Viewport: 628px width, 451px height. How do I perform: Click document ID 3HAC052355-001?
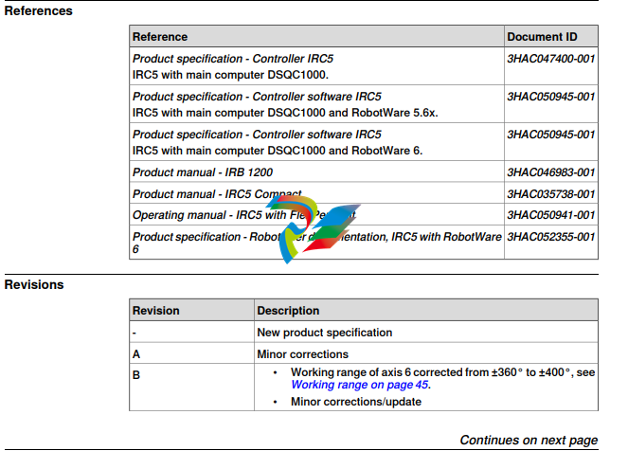pyautogui.click(x=551, y=237)
